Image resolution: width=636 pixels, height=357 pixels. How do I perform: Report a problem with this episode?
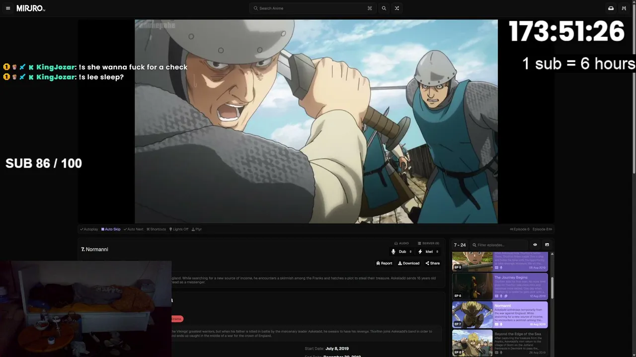pos(384,263)
